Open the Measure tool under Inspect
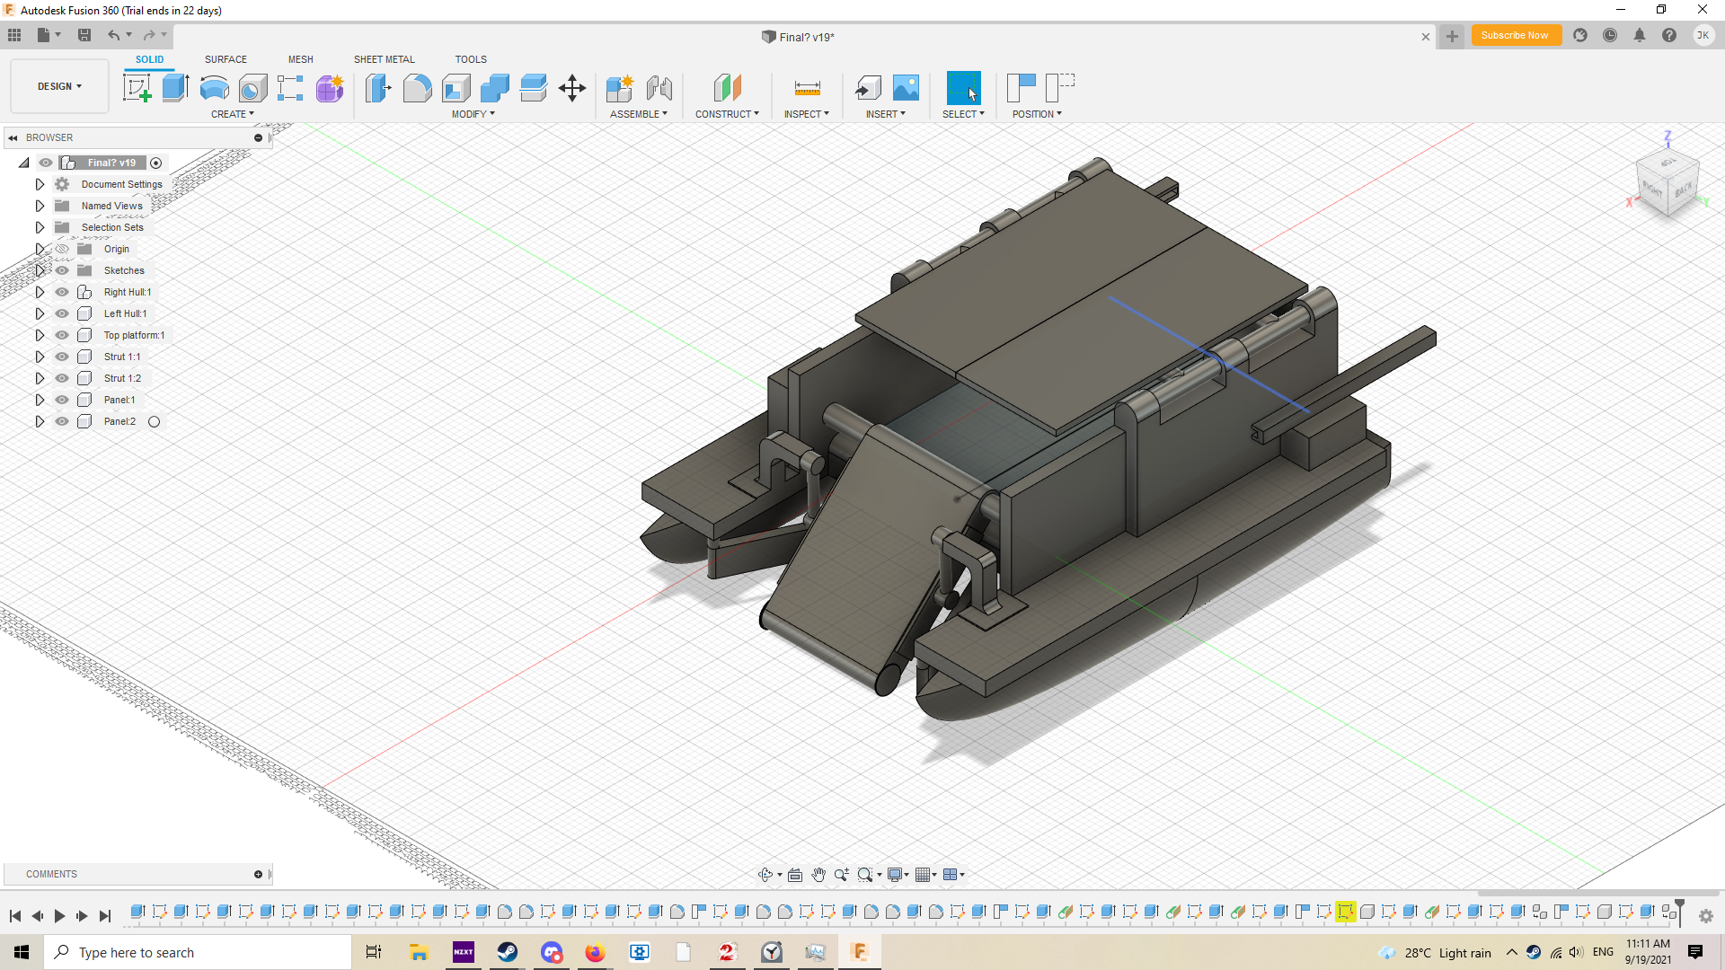The image size is (1725, 970). (807, 88)
